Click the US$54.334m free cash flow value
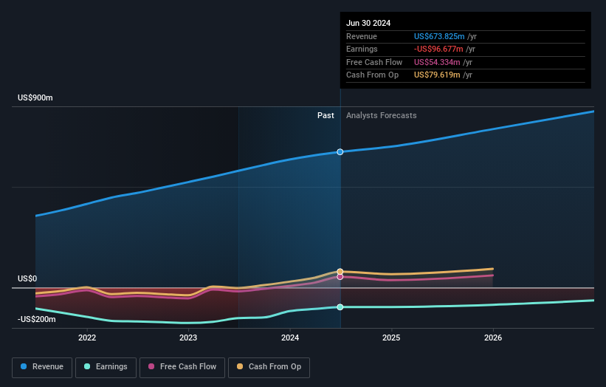The image size is (606, 387). point(437,62)
